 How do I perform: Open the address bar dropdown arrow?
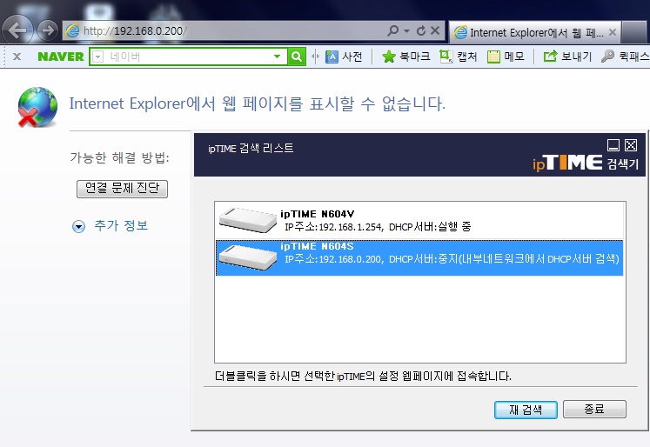click(406, 31)
